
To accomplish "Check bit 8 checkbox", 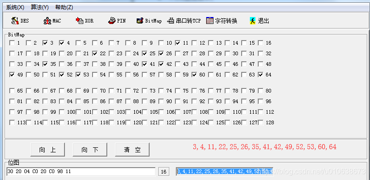I will (128, 43).
